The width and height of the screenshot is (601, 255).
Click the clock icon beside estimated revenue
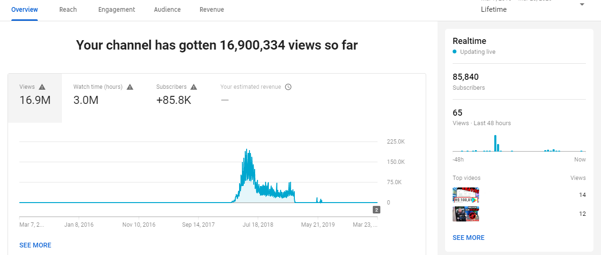click(x=288, y=87)
